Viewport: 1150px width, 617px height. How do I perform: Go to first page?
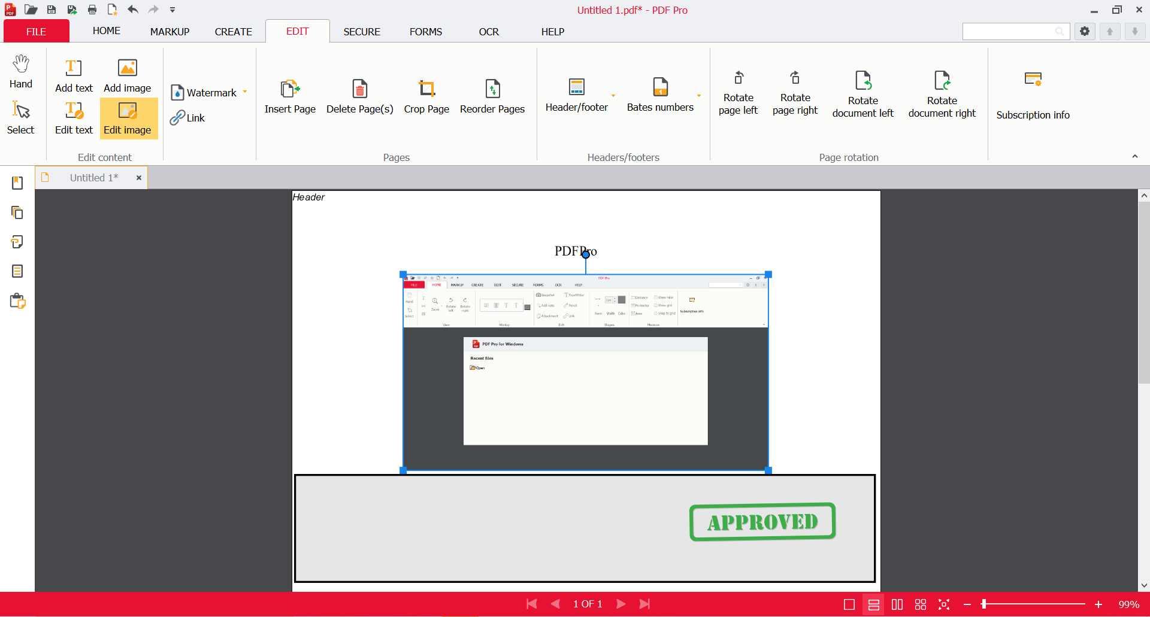(531, 604)
